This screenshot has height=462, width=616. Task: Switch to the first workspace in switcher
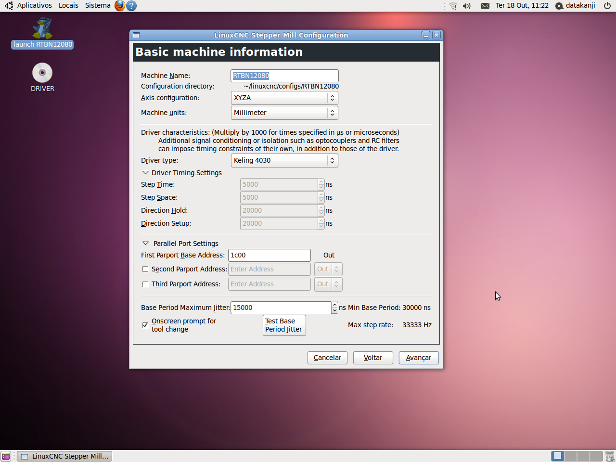[x=558, y=456]
